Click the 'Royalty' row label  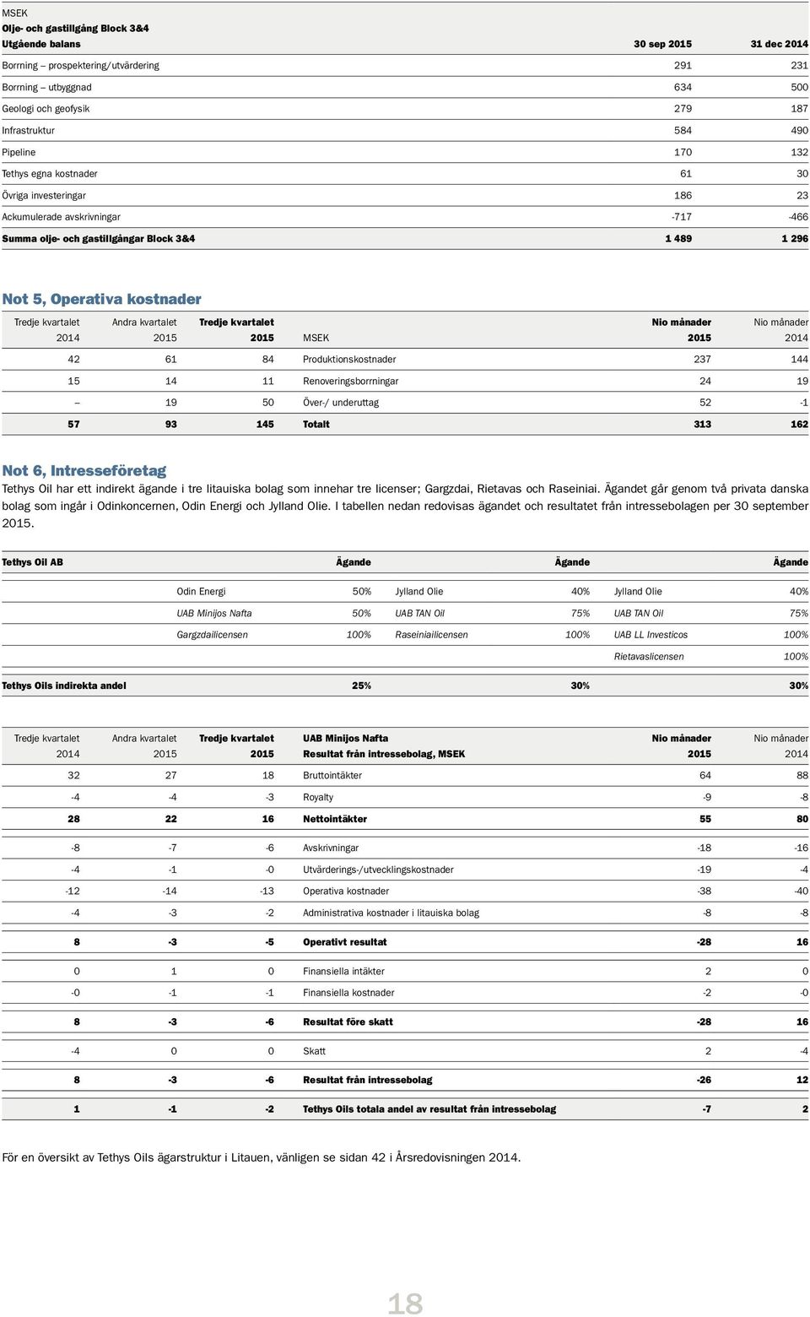click(x=318, y=798)
